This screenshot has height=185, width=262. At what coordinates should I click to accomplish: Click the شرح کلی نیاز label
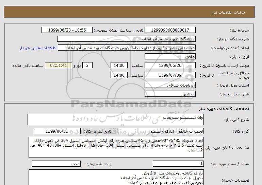point(236,120)
